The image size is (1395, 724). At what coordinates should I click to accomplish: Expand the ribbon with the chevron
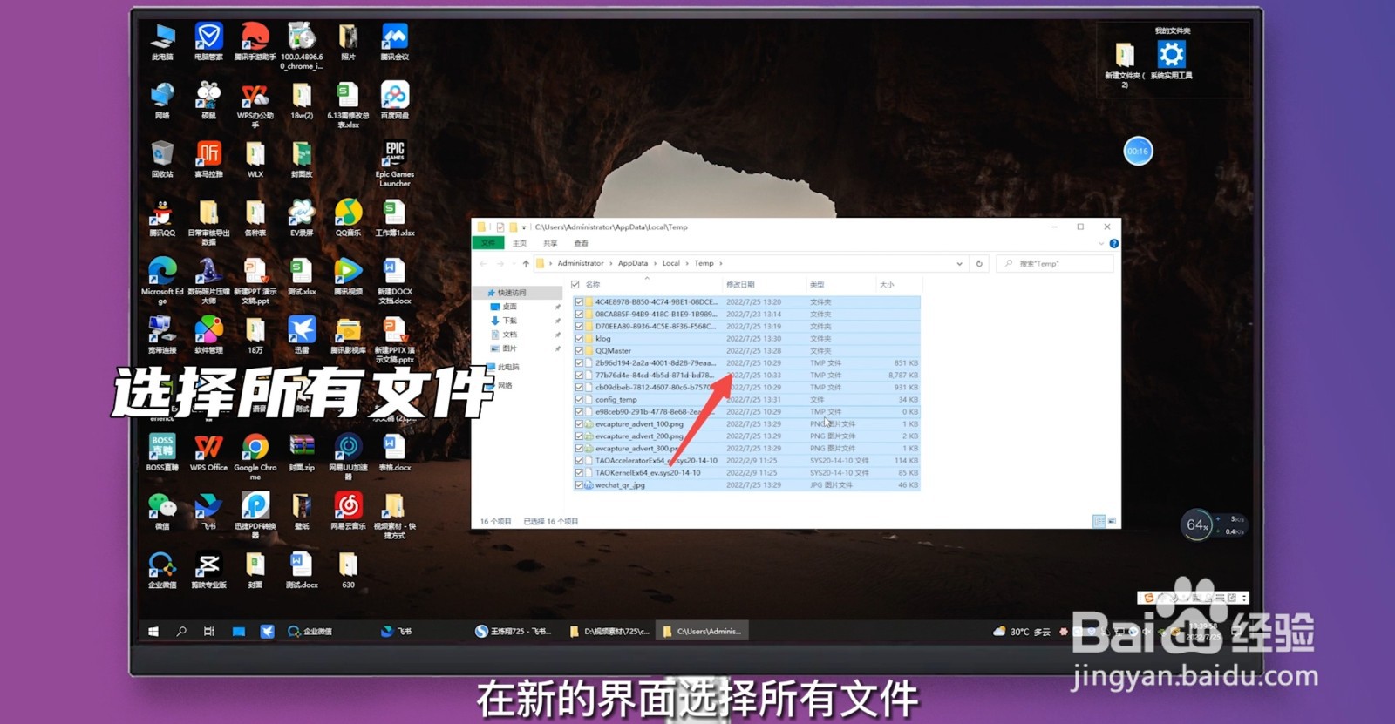point(1101,243)
